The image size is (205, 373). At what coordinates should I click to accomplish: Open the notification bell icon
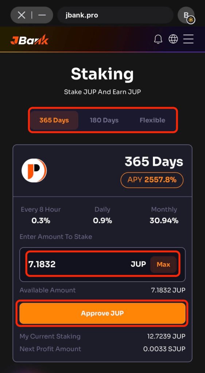pos(158,39)
